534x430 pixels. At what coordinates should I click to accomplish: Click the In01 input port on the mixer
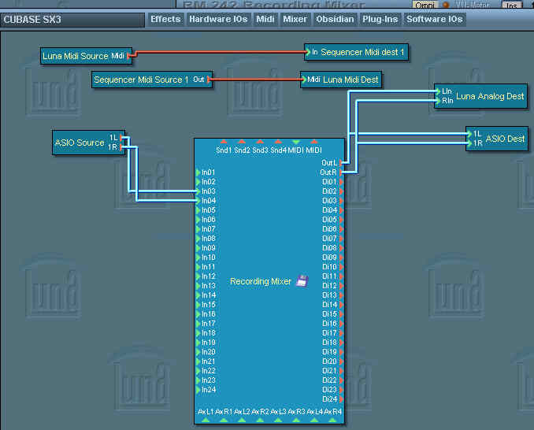pyautogui.click(x=198, y=172)
